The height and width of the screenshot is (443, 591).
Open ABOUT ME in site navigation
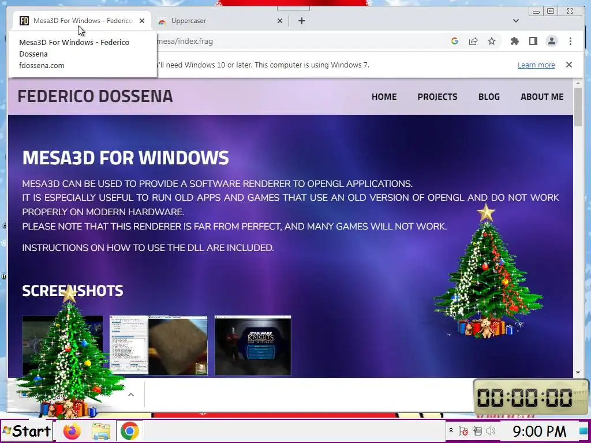542,97
